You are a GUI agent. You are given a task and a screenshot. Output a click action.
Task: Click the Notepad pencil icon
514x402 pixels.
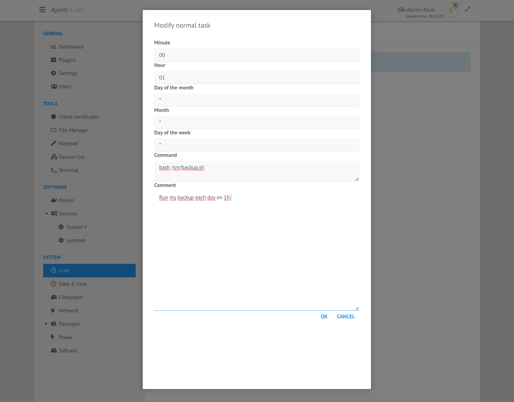53,144
